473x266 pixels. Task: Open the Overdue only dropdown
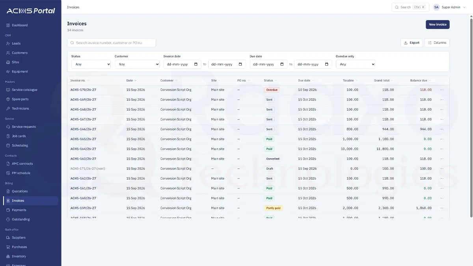(356, 64)
